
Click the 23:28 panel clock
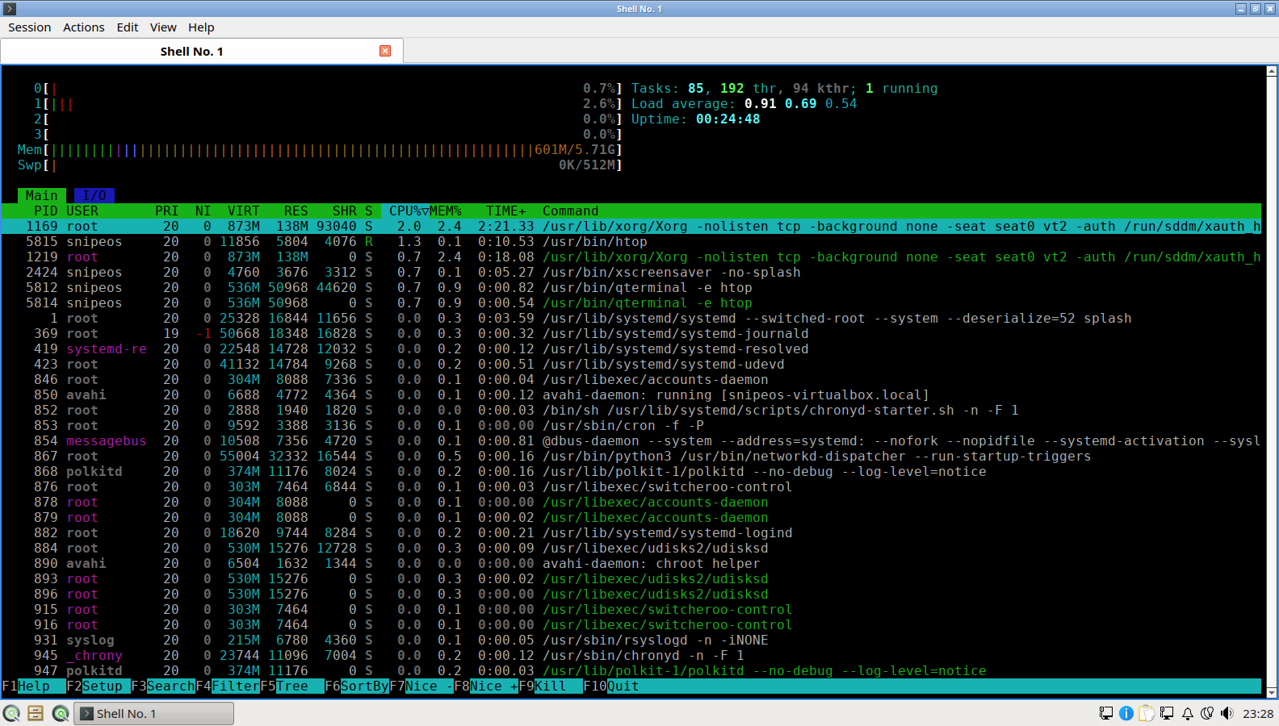1258,713
